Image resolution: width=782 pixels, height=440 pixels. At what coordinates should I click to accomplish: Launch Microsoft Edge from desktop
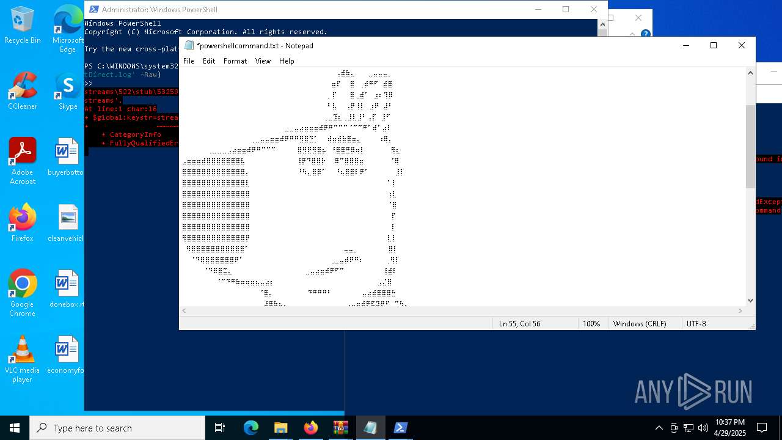tap(68, 29)
